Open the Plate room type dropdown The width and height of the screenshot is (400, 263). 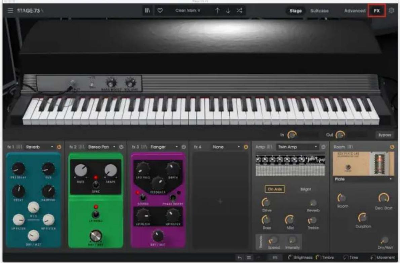coord(363,179)
